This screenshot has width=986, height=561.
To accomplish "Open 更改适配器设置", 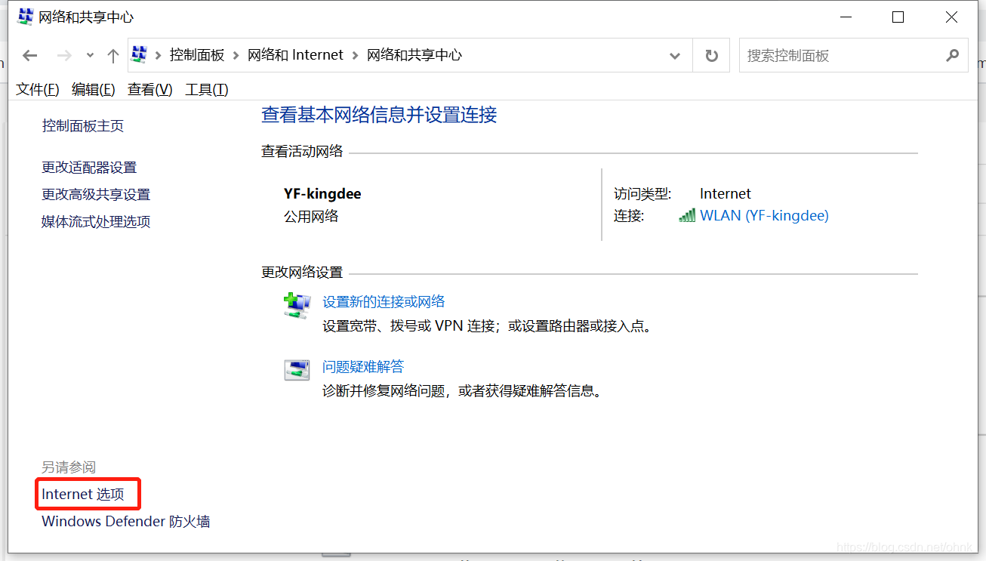I will pyautogui.click(x=89, y=168).
